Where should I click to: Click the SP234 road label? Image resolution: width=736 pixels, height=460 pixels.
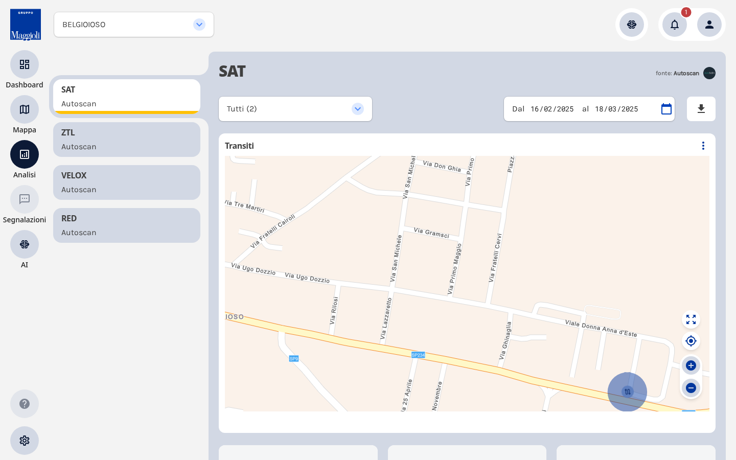pyautogui.click(x=418, y=355)
